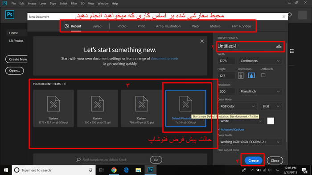
Task: Click the Open... button on the home screen
Action: pyautogui.click(x=15, y=71)
